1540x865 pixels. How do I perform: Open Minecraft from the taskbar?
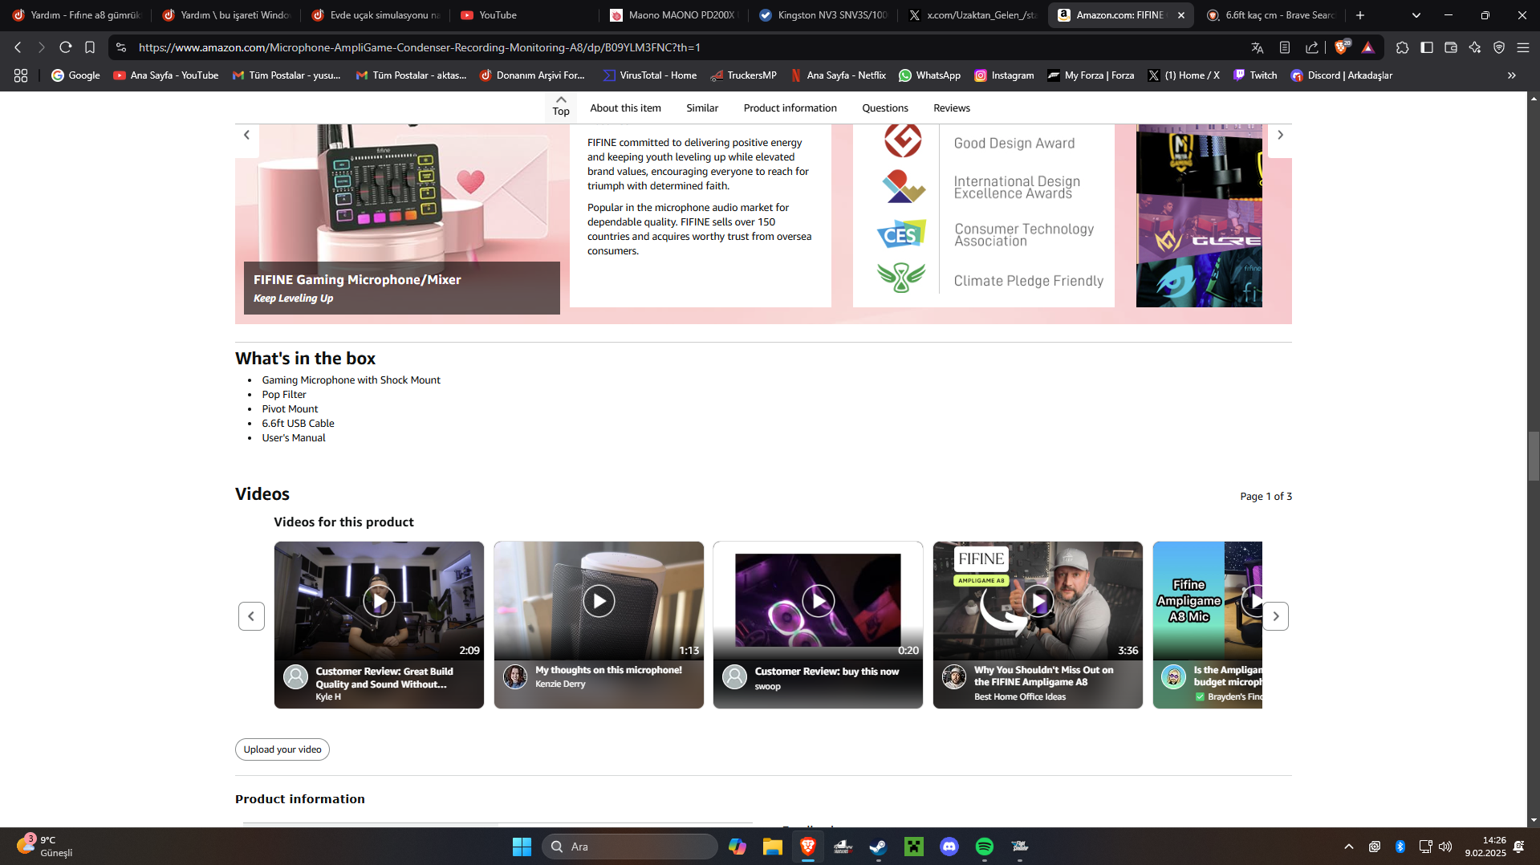point(914,847)
